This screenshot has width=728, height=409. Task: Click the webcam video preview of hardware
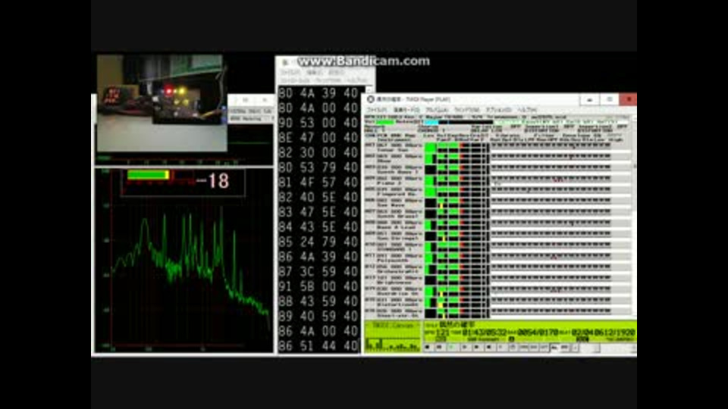click(162, 103)
